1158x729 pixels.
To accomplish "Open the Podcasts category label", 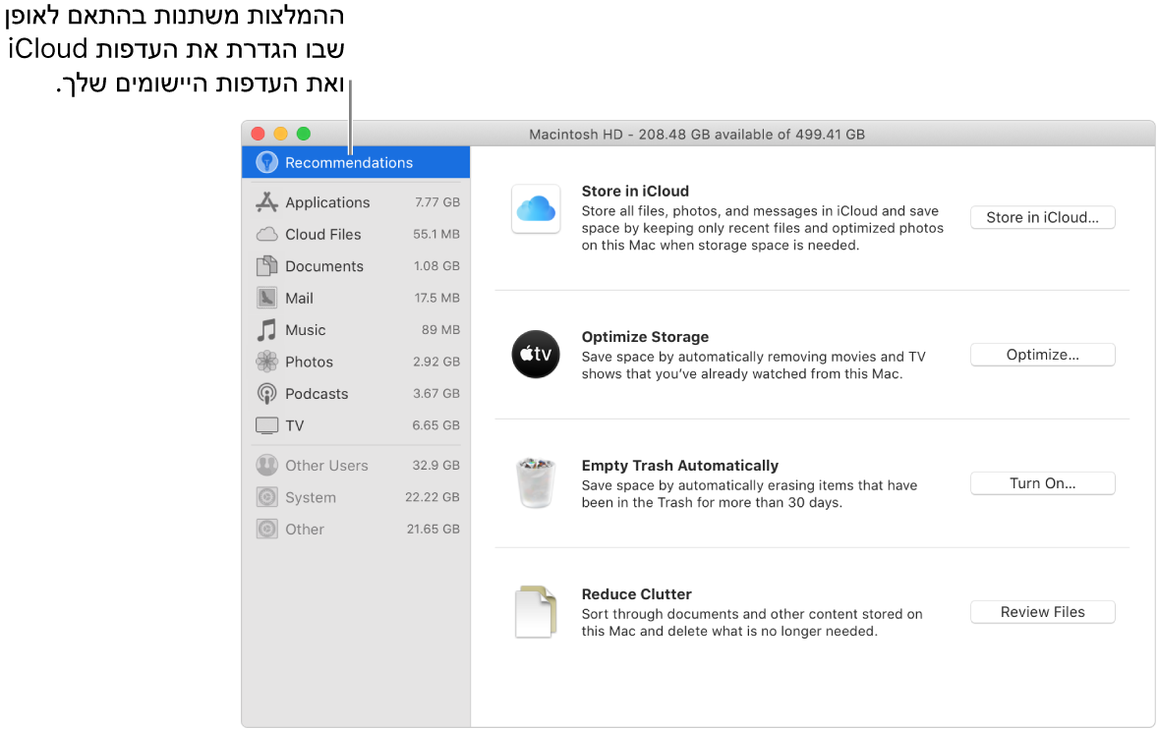I will [317, 394].
